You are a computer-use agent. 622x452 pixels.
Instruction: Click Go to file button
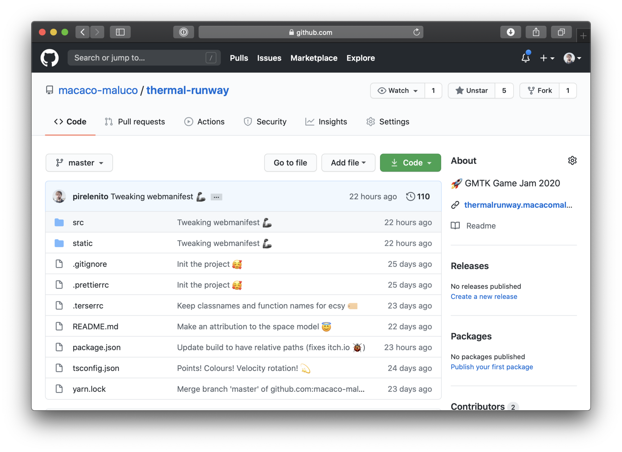click(x=290, y=163)
